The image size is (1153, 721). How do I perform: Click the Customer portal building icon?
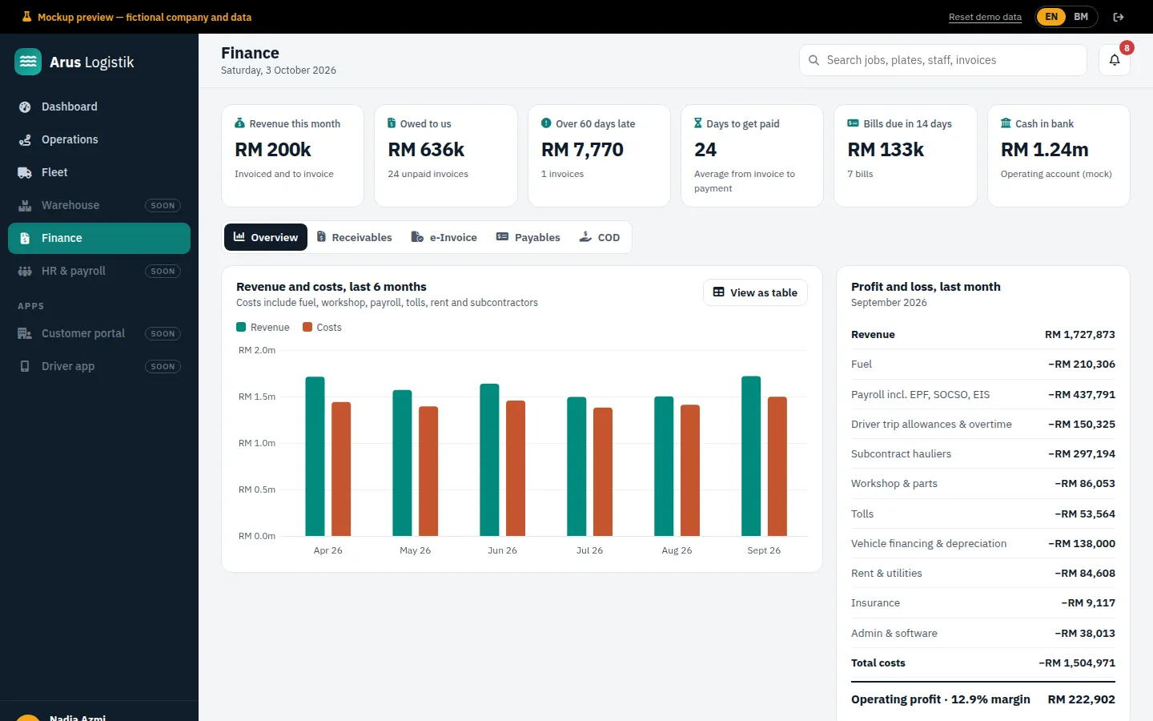click(25, 333)
